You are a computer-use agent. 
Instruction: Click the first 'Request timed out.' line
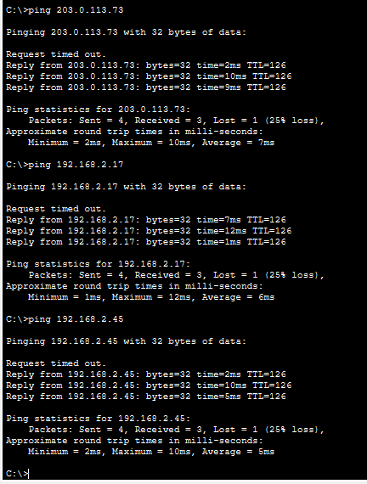(x=56, y=54)
